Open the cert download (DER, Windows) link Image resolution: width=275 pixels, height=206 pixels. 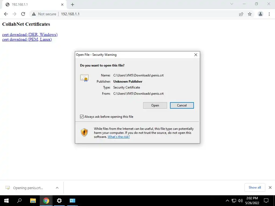coord(30,35)
